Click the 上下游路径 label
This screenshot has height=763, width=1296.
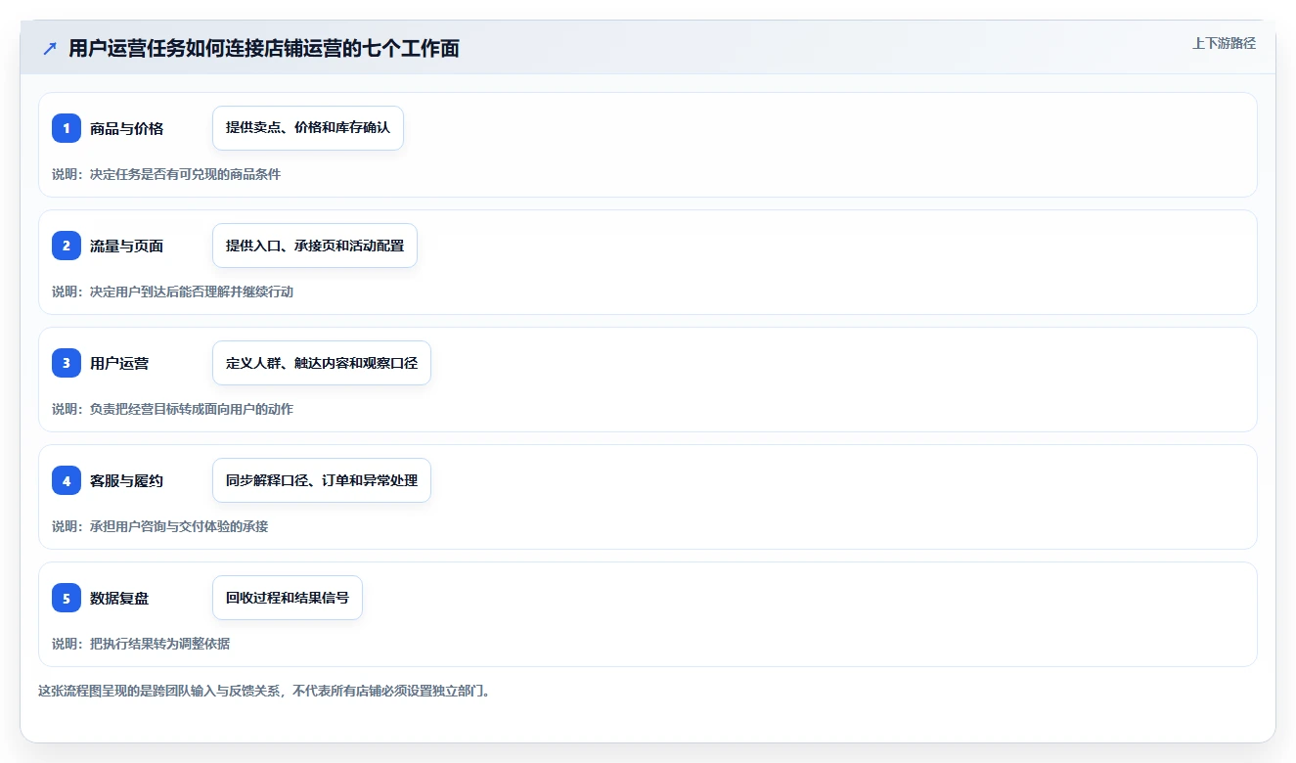1224,43
